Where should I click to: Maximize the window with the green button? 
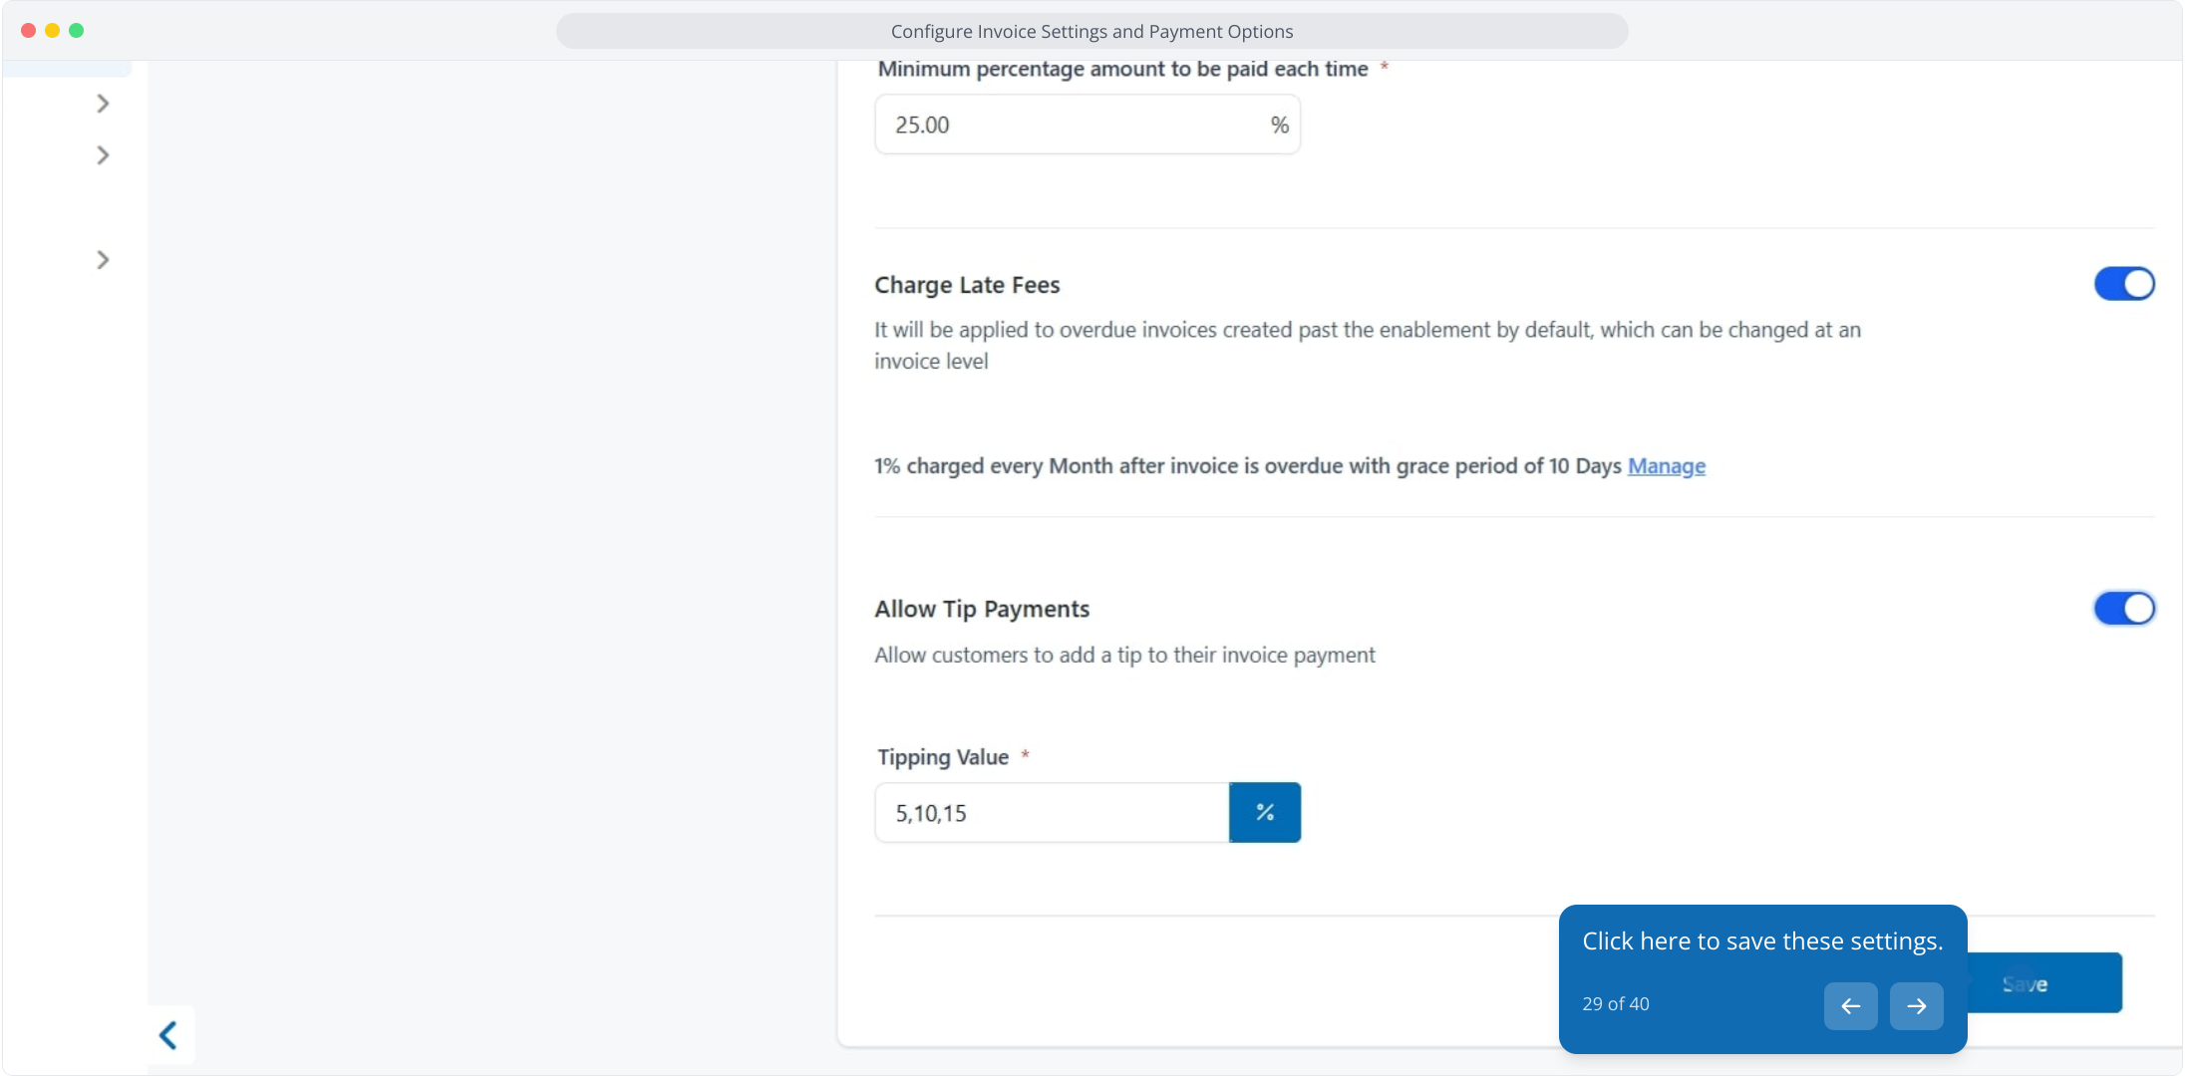pos(77,31)
